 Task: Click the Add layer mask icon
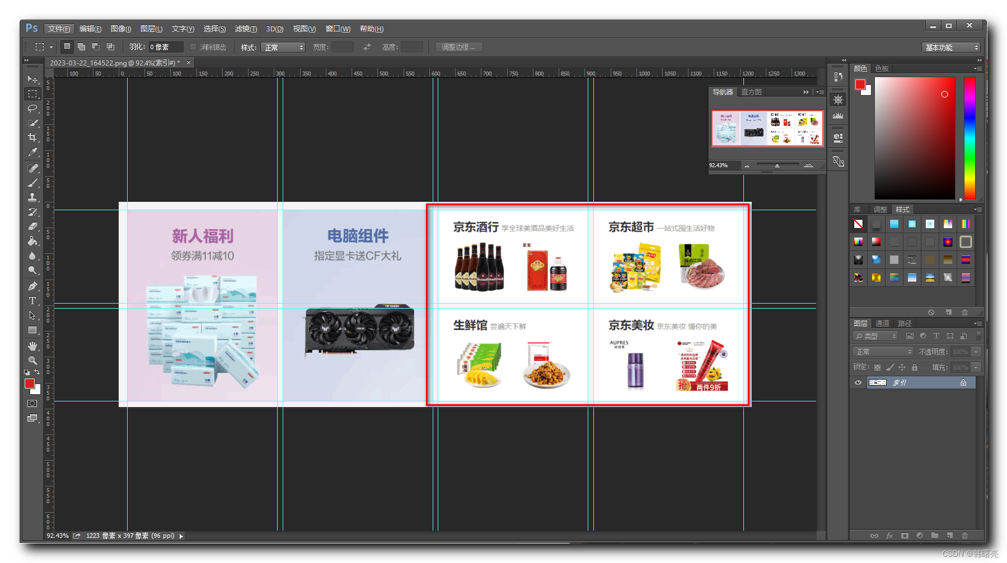[x=905, y=536]
